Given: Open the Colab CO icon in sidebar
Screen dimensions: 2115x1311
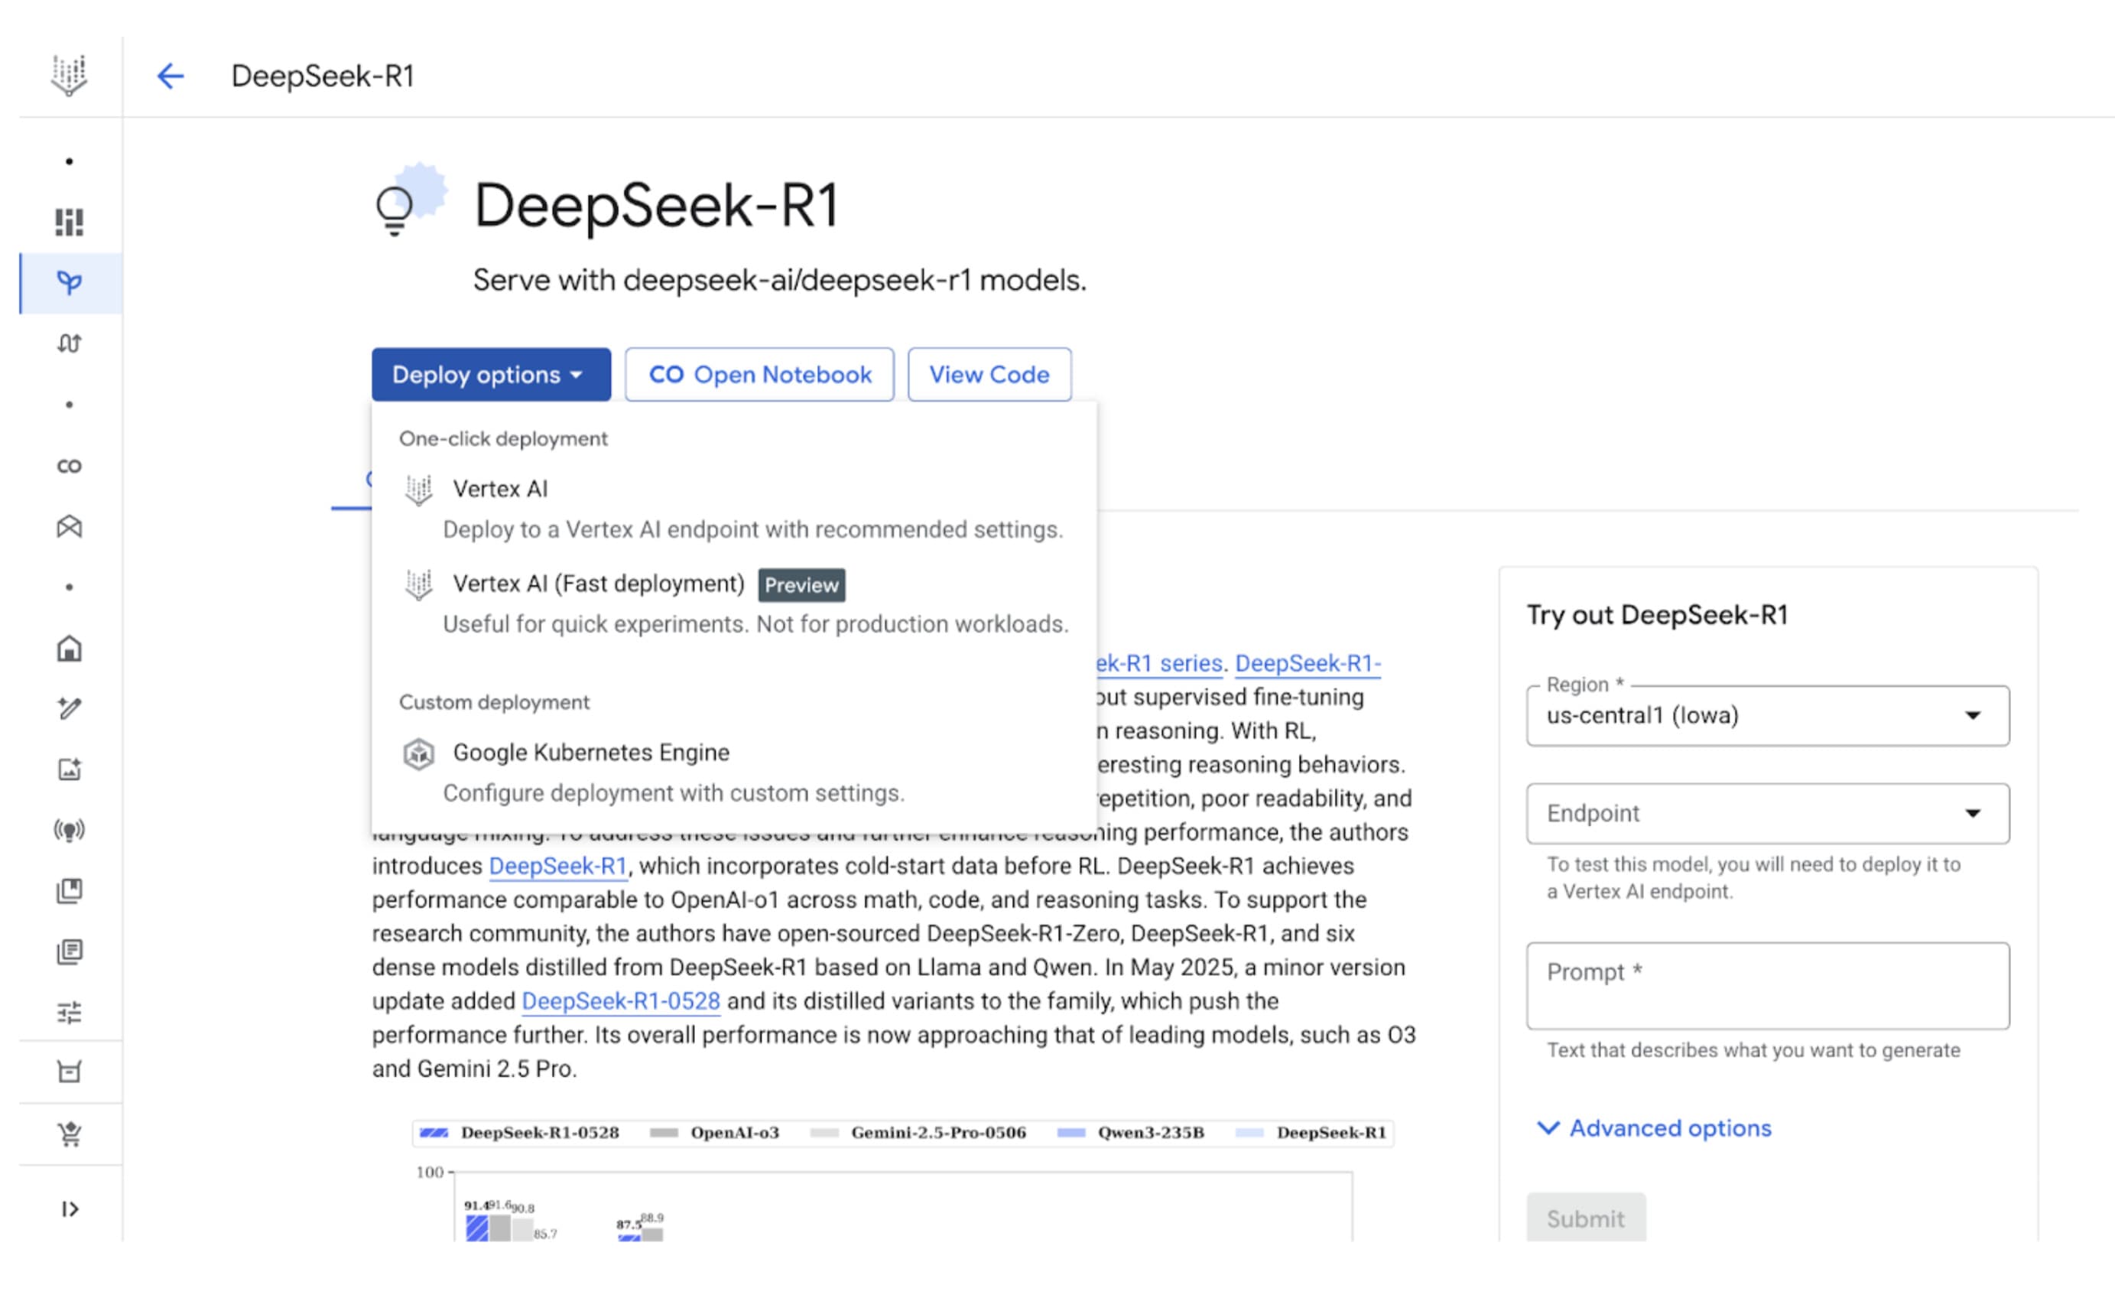Looking at the screenshot, I should click(70, 466).
